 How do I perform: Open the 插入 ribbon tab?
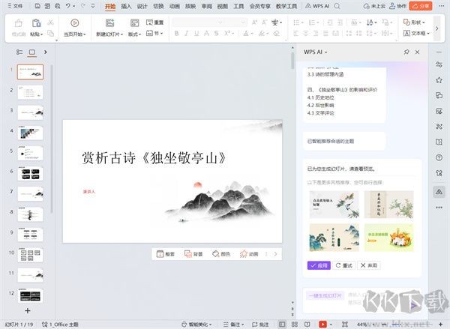[126, 5]
